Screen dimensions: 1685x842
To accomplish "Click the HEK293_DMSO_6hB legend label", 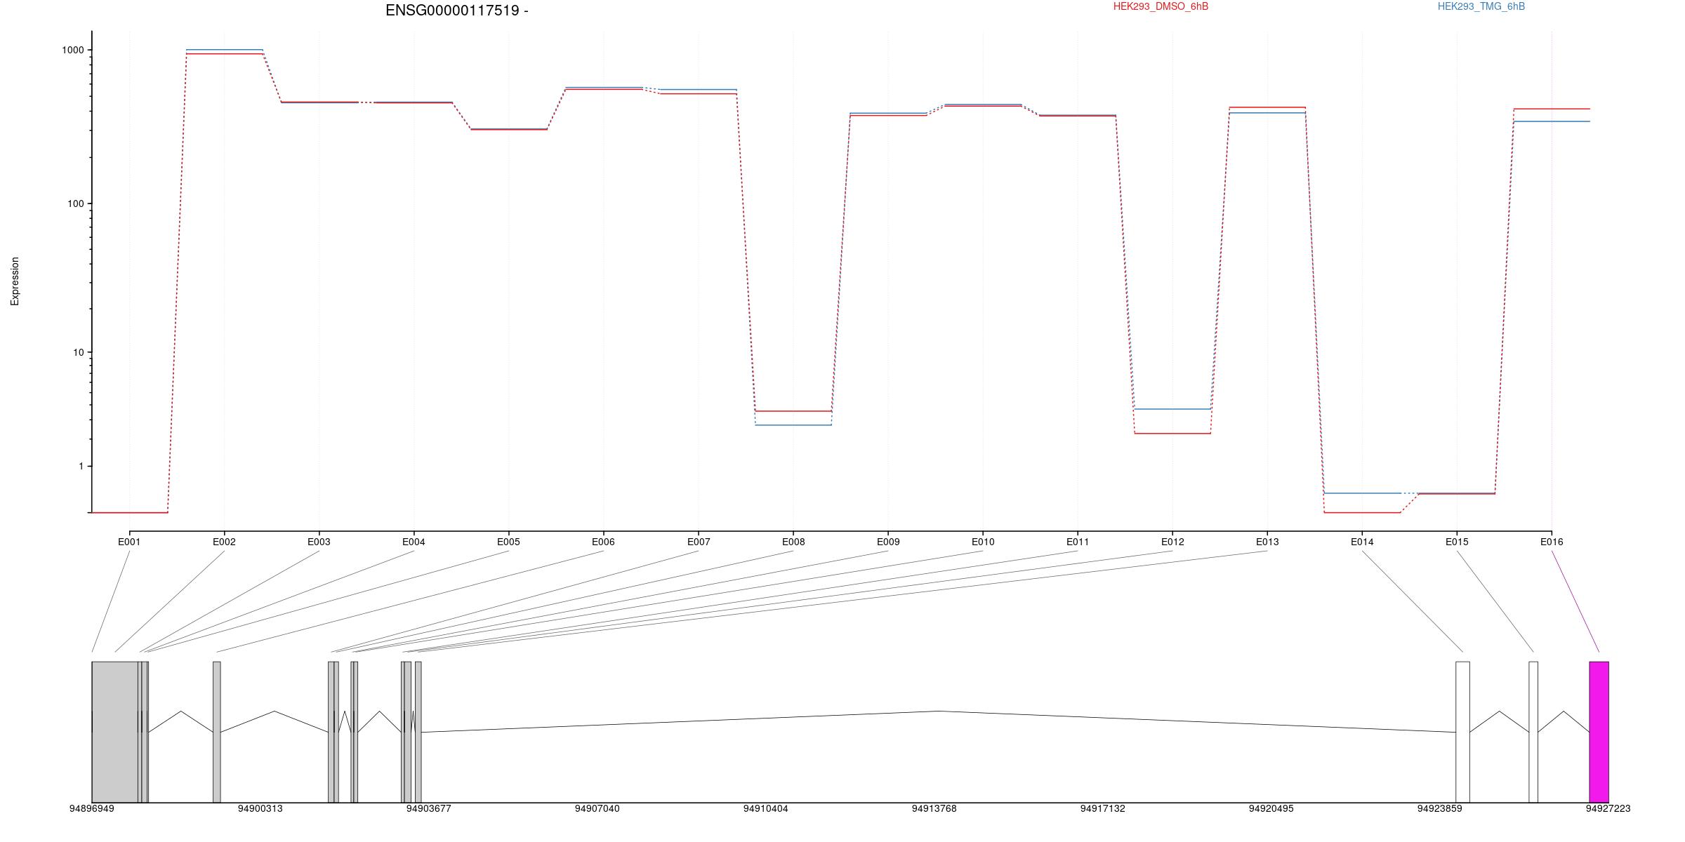I will pyautogui.click(x=1161, y=6).
